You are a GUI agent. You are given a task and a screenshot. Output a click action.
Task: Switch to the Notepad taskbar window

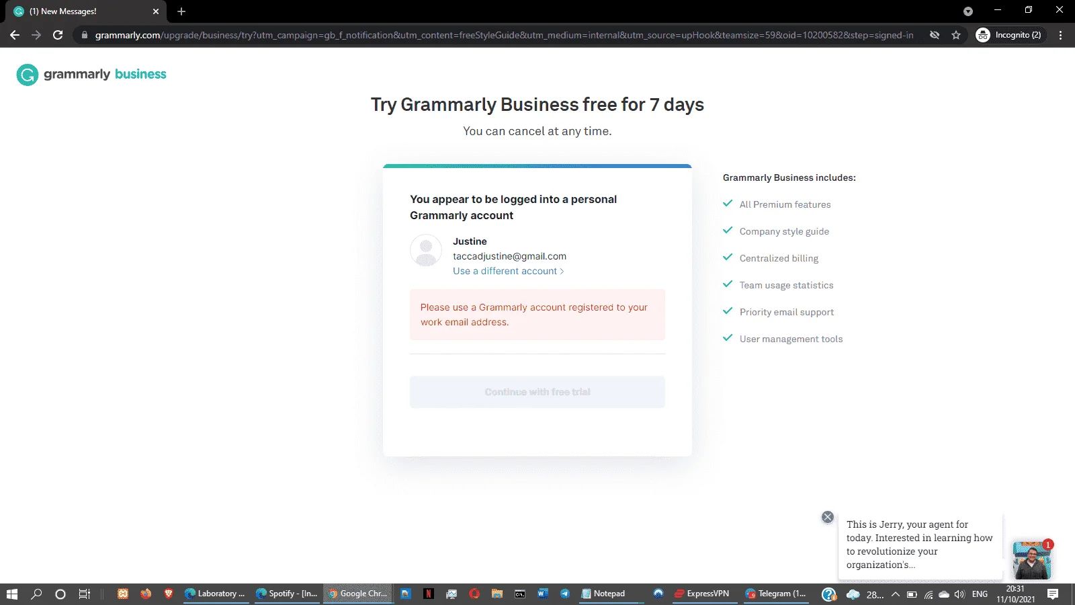tap(609, 594)
